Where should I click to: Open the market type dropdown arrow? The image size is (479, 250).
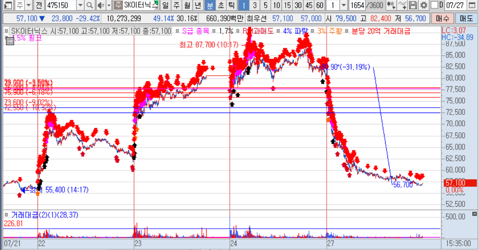click(x=28, y=5)
